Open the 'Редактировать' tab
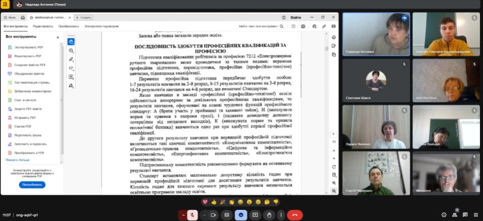The height and width of the screenshot is (221, 483). [43, 26]
